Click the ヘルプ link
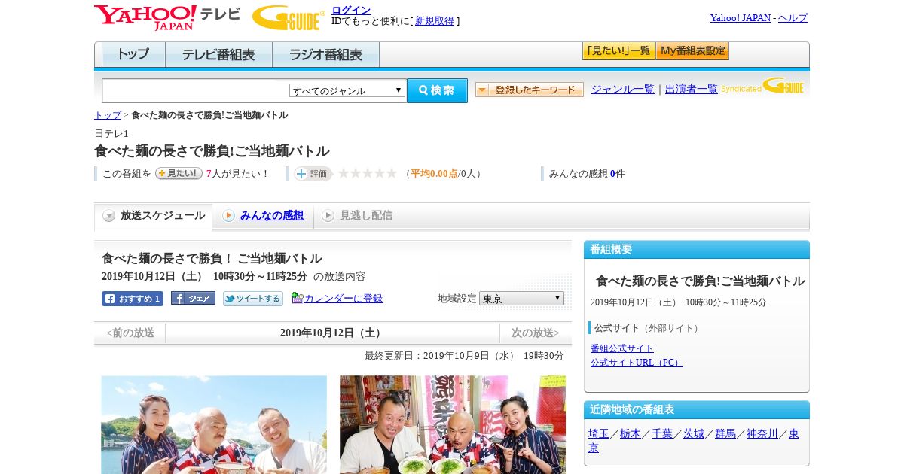Viewport: 904px width, 474px height. click(x=793, y=18)
